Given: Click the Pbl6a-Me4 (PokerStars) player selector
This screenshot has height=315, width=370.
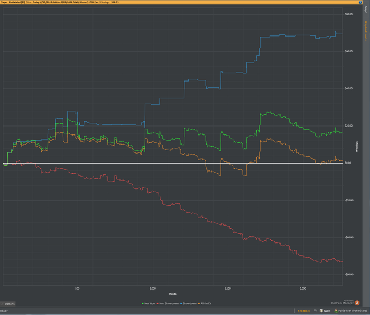Looking at the screenshot, I should coord(350,311).
